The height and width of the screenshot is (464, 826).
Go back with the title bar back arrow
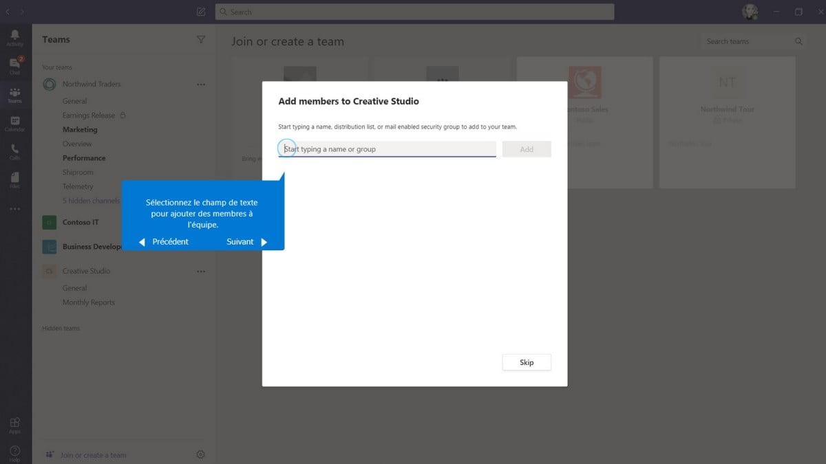pyautogui.click(x=8, y=12)
